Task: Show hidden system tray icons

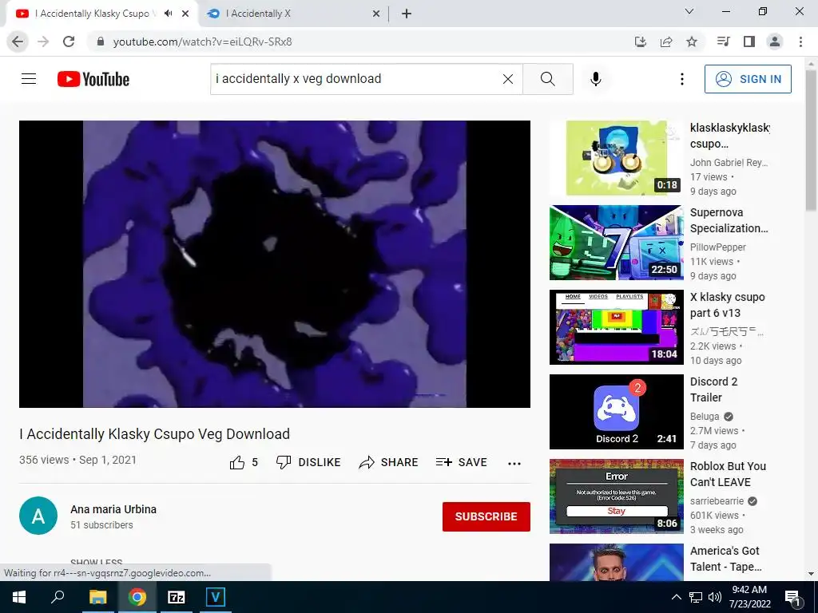Action: [676, 597]
